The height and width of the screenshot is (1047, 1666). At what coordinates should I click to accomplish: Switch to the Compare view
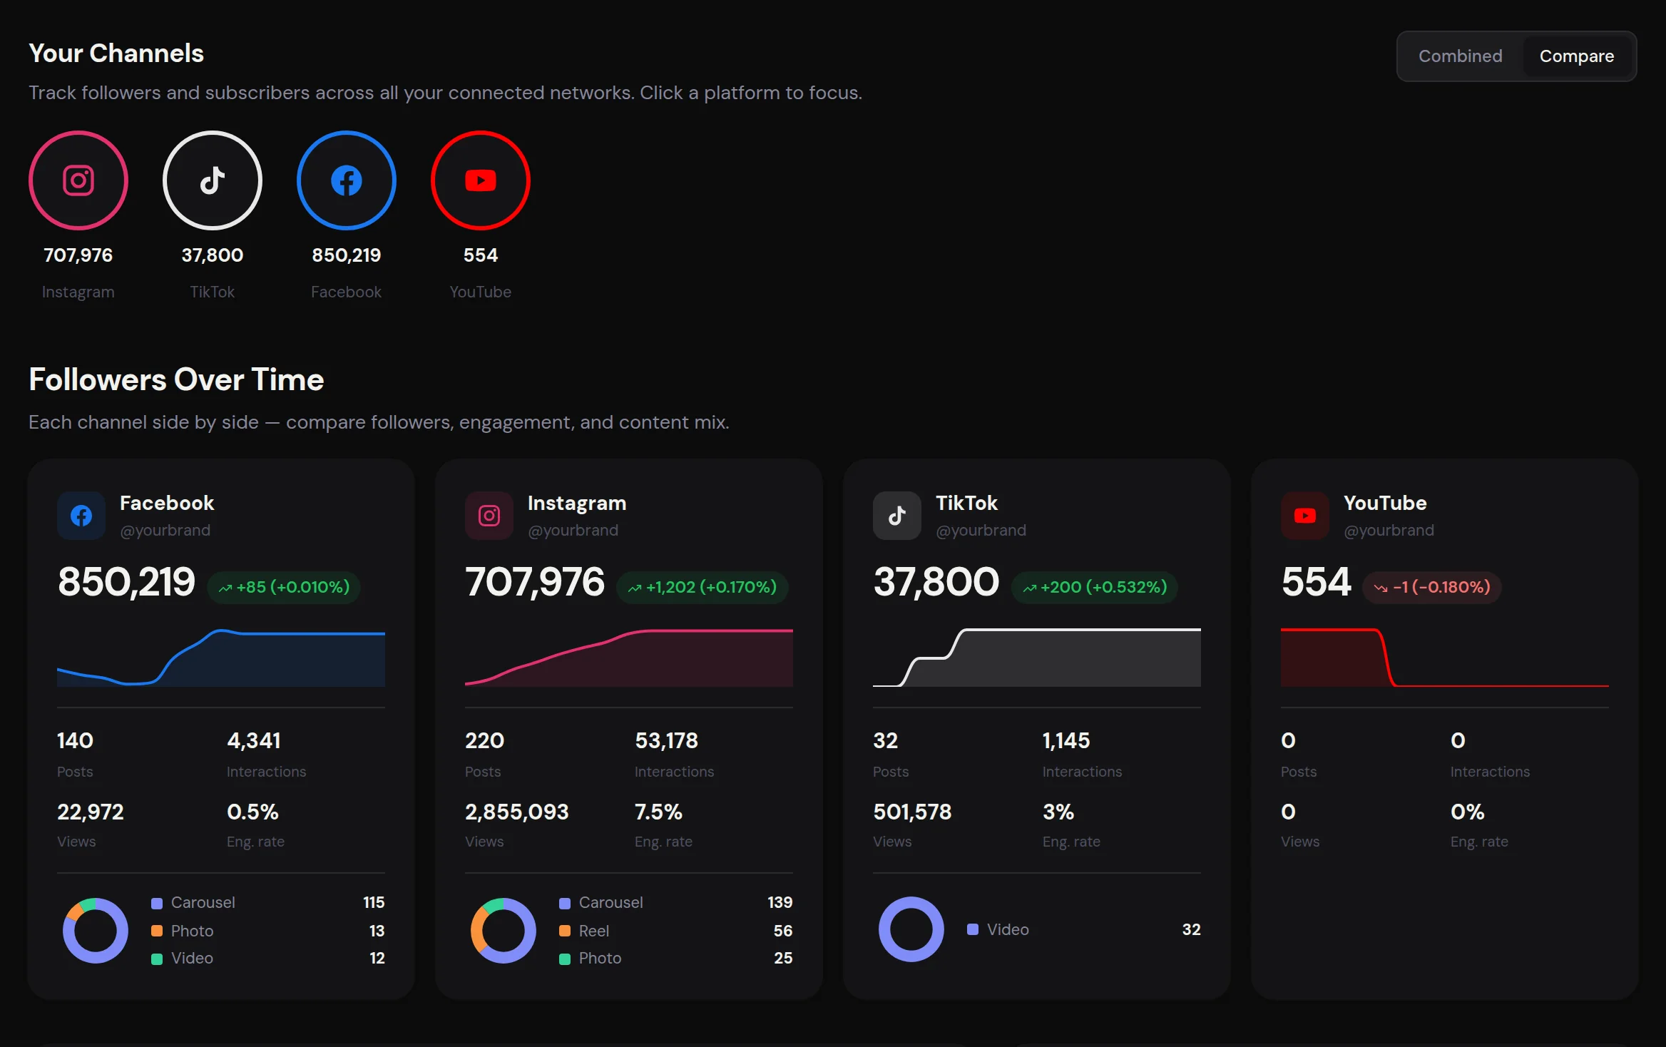(1576, 56)
